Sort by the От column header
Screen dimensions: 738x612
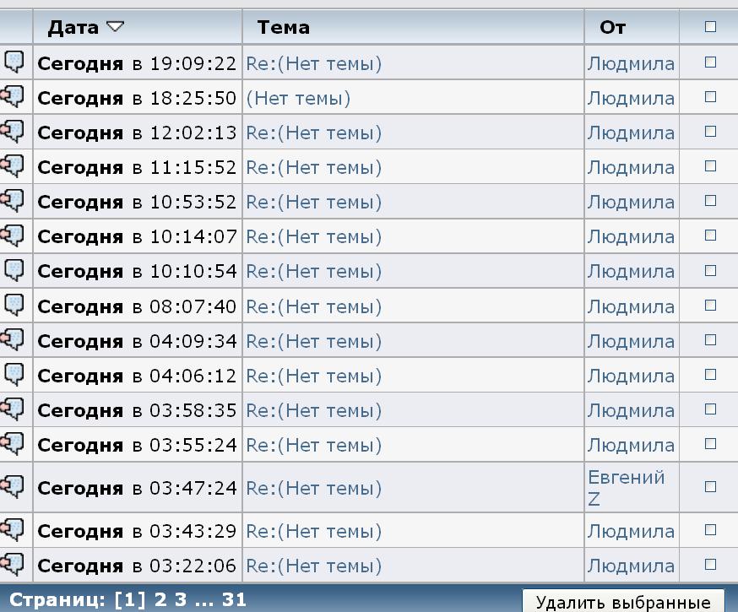tap(612, 27)
